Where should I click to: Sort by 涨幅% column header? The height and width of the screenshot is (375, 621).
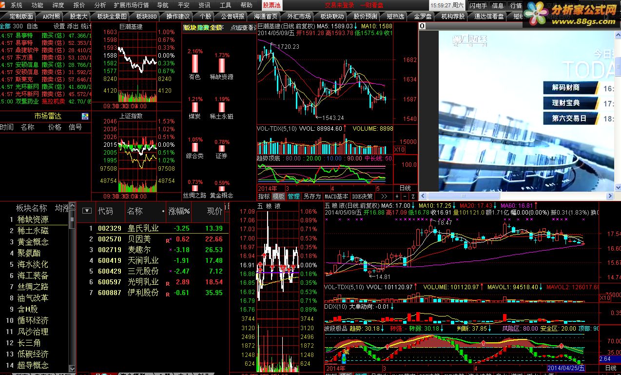click(179, 211)
